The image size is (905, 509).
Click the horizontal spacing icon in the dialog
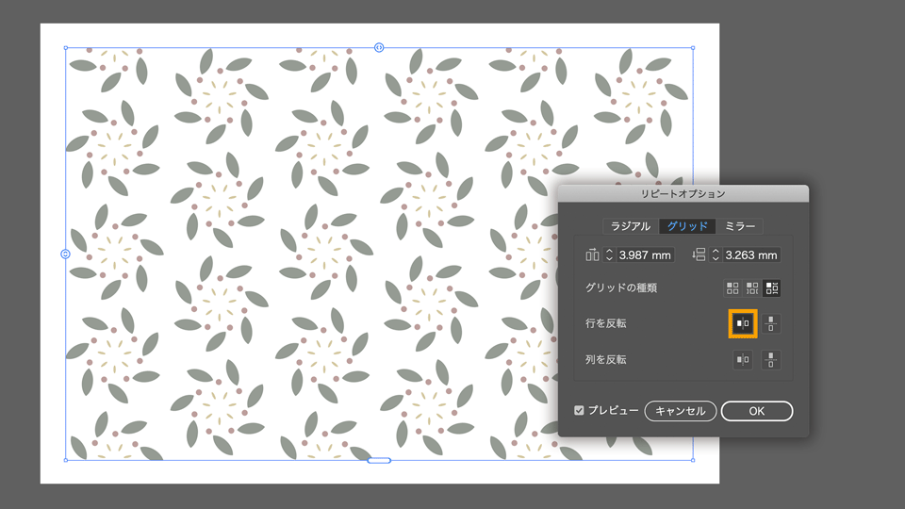pyautogui.click(x=592, y=254)
